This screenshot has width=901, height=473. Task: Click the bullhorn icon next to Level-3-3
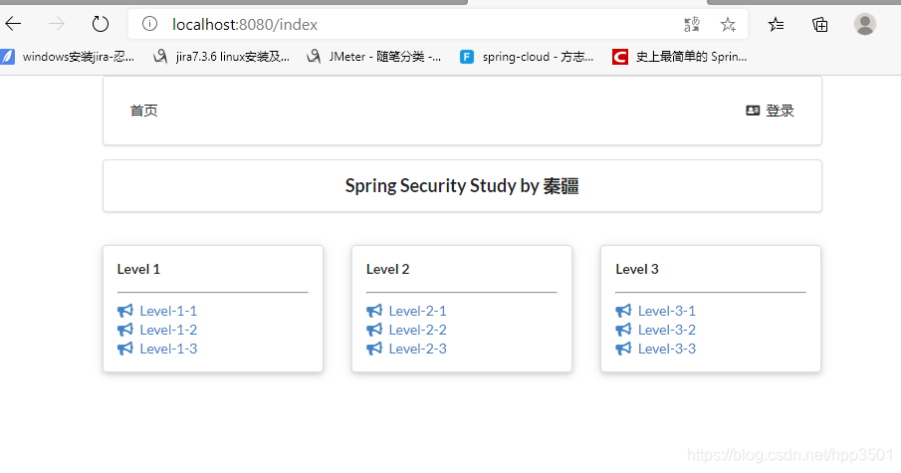point(623,349)
